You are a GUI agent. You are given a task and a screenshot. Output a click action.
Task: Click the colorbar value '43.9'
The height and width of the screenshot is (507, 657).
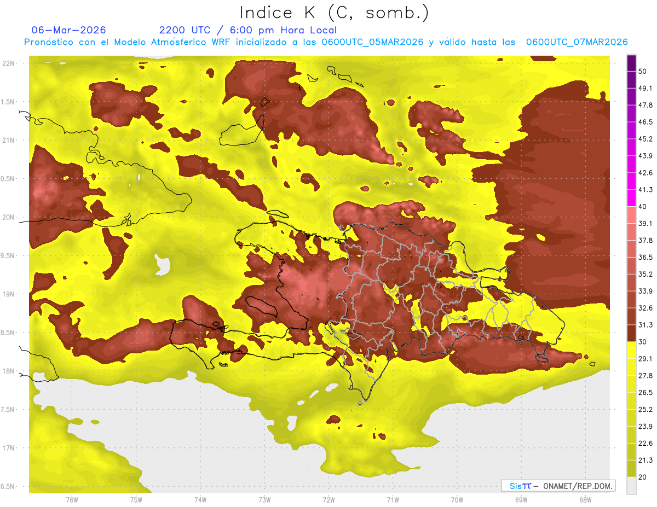tap(646, 156)
